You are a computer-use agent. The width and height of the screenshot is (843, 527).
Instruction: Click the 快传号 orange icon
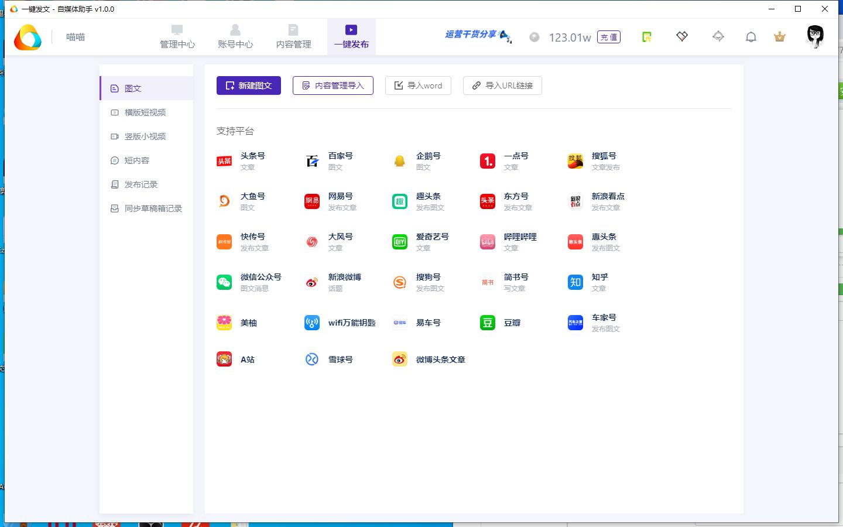click(x=224, y=242)
